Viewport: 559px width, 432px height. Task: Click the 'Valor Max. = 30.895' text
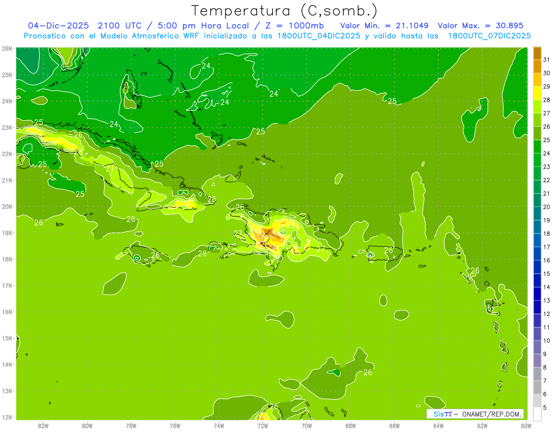pos(481,25)
